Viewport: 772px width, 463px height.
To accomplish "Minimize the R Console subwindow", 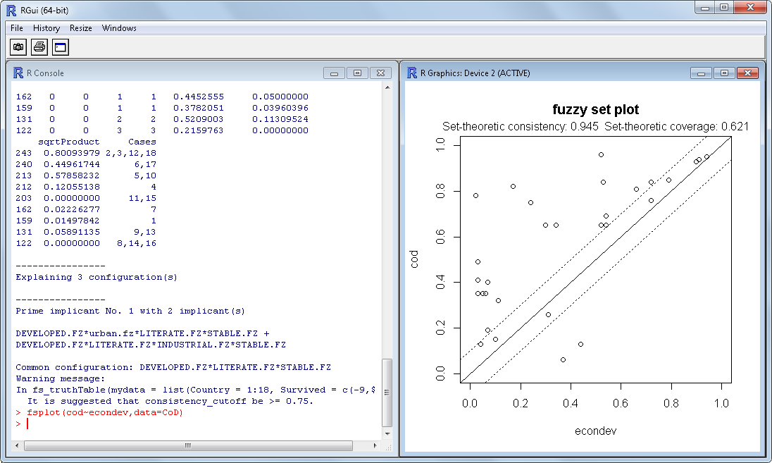I will pos(334,73).
